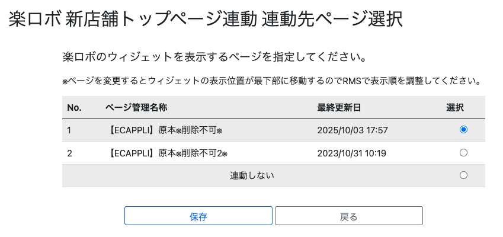Choose the radio button for 【ECAPPLI】原本※削除不可2※
Image resolution: width=503 pixels, height=237 pixels.
pyautogui.click(x=463, y=153)
